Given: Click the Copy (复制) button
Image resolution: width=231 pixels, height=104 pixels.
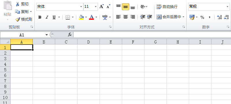Looking at the screenshot, I should [x=22, y=11].
